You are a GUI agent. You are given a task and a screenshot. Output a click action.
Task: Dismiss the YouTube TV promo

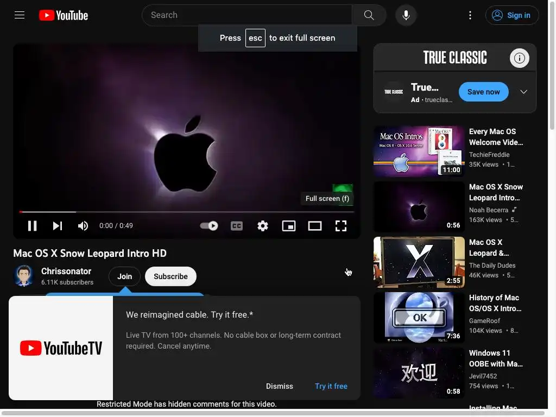click(280, 386)
